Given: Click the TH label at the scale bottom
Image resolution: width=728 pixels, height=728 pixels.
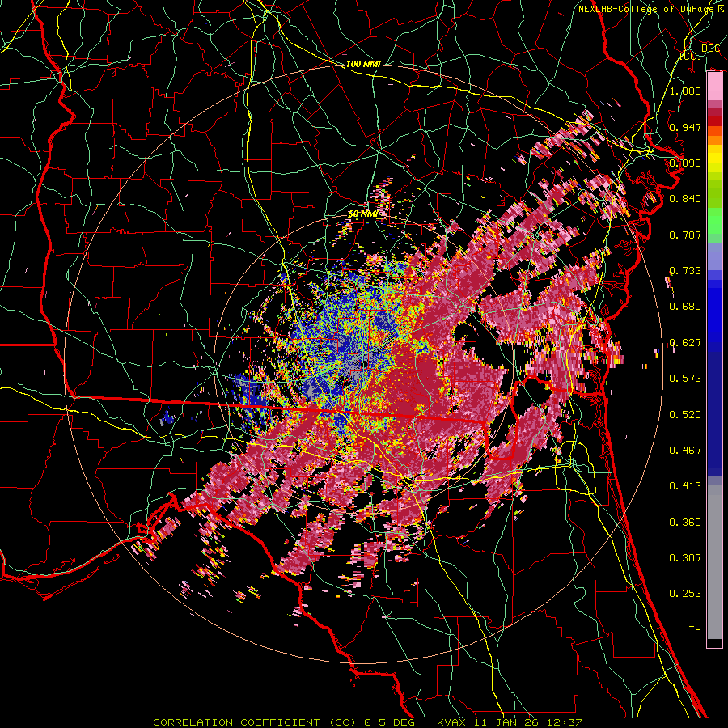Looking at the screenshot, I should click(695, 630).
